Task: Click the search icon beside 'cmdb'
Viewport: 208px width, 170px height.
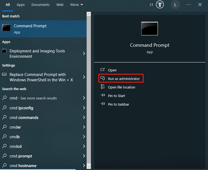Action: (4, 137)
